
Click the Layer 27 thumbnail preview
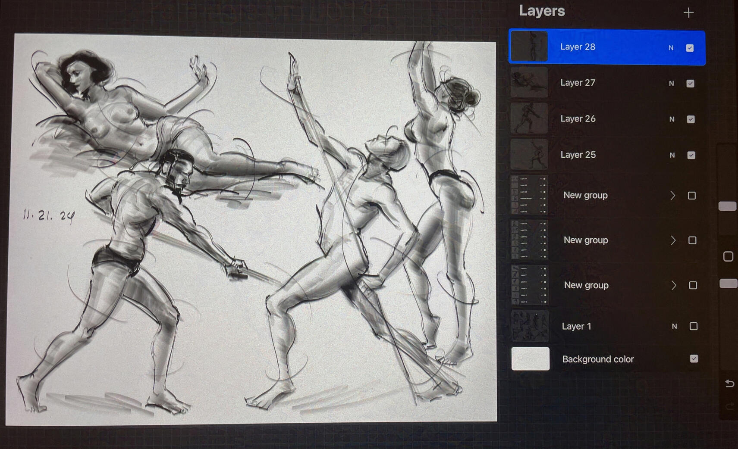529,82
